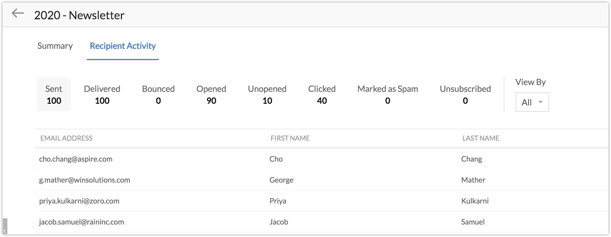Click the small collapse arrow at bottom-left
Viewport: 611px width, 237px height.
[5, 231]
